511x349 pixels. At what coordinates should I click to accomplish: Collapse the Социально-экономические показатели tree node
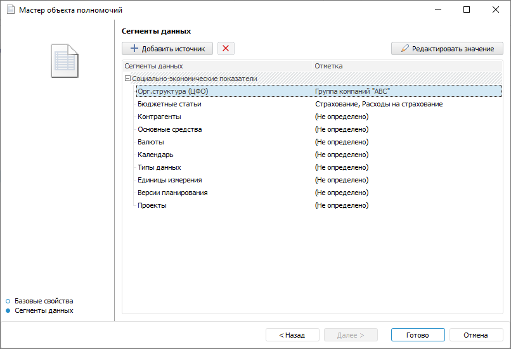click(x=127, y=79)
